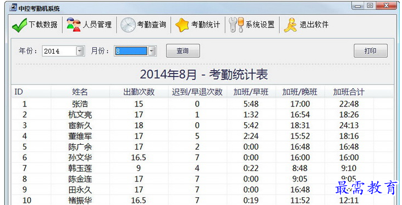Click the overtime total 18:26
The width and height of the screenshot is (402, 205).
click(x=349, y=115)
